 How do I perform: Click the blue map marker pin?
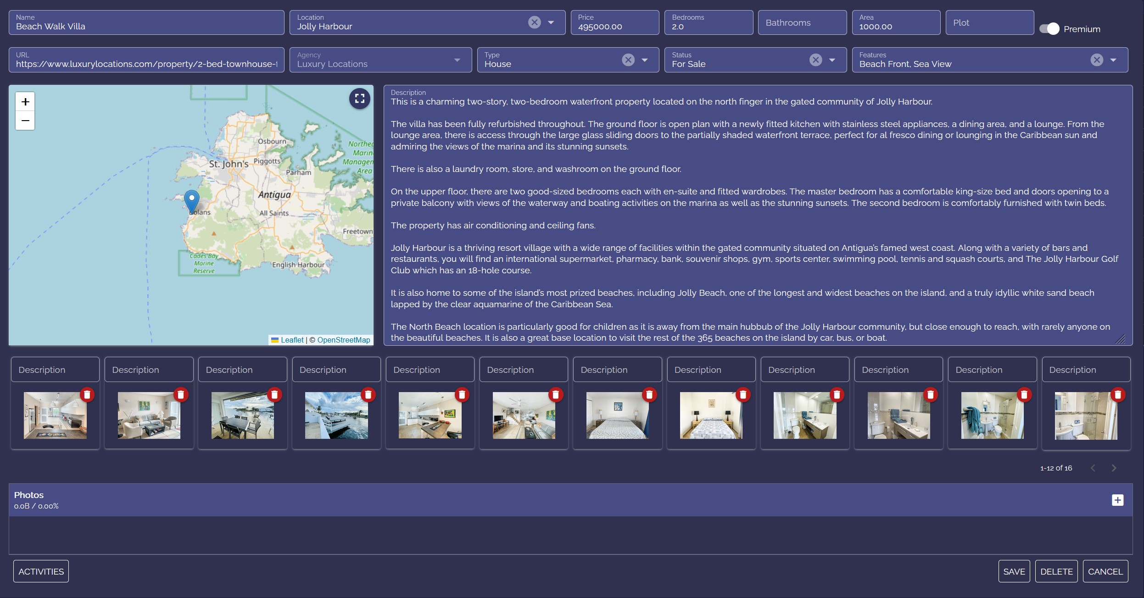click(x=191, y=200)
